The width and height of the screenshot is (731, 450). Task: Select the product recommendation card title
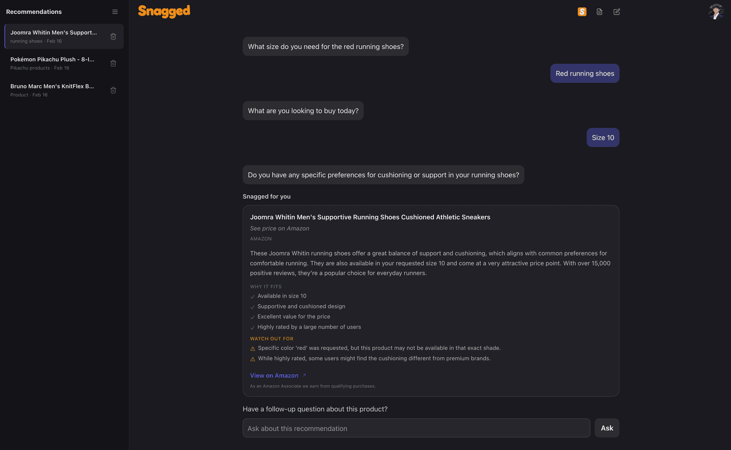370,217
